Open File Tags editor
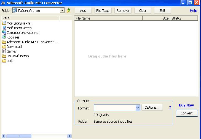The height and width of the screenshot is (140, 201). [103, 11]
